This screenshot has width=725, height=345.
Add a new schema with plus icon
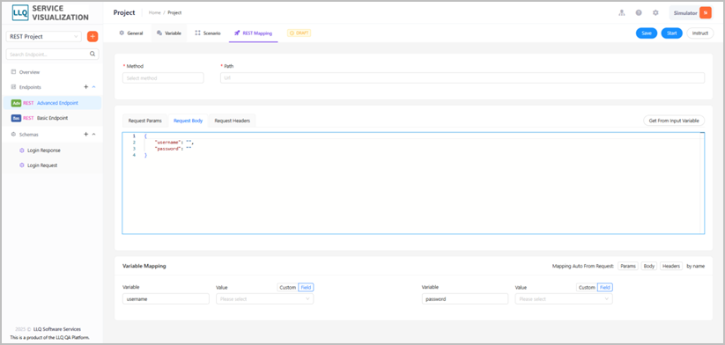pos(85,134)
